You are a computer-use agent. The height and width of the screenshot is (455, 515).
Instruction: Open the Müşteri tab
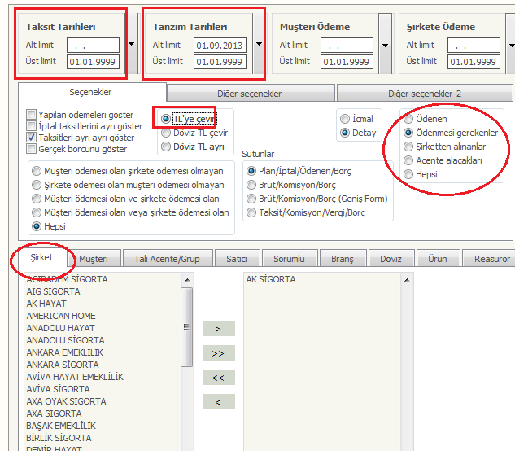(94, 259)
